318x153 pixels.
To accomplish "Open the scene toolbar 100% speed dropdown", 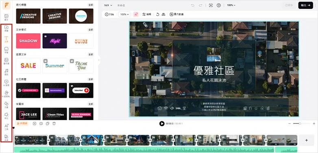I will pos(124,14).
